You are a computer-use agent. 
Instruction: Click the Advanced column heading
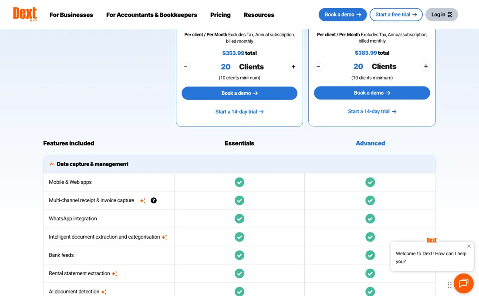(x=370, y=143)
